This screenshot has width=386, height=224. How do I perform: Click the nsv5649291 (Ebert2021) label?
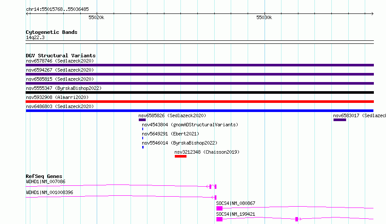[x=170, y=134]
